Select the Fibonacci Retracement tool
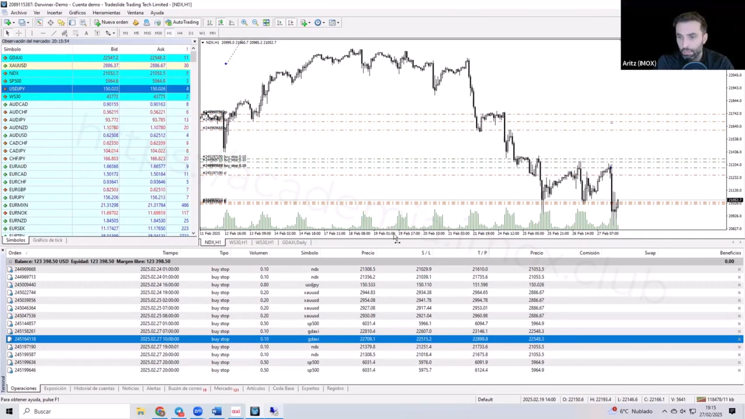 click(75, 33)
